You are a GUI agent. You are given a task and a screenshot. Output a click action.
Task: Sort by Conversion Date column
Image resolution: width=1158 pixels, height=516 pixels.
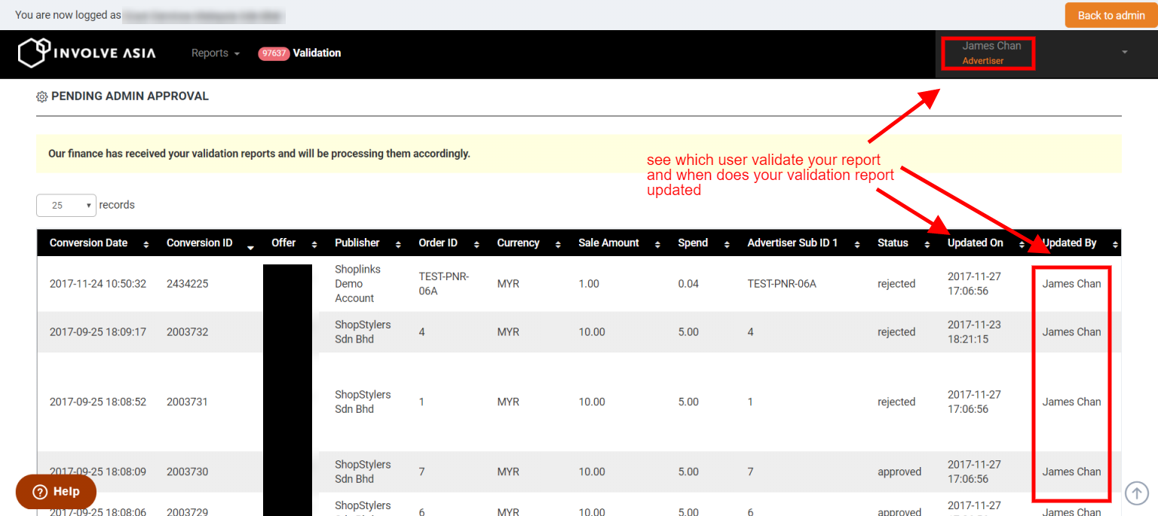pyautogui.click(x=98, y=243)
